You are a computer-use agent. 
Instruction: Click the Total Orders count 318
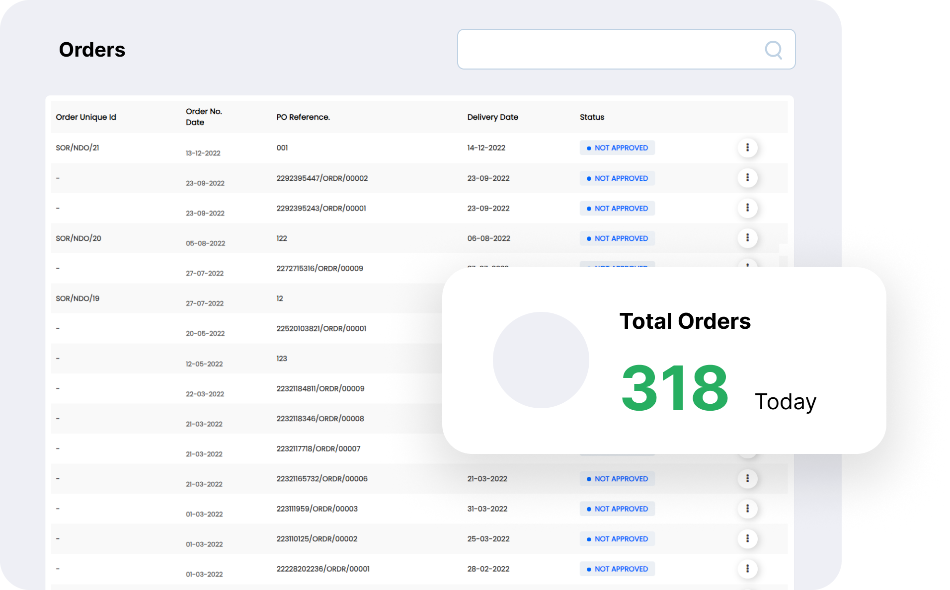point(674,388)
